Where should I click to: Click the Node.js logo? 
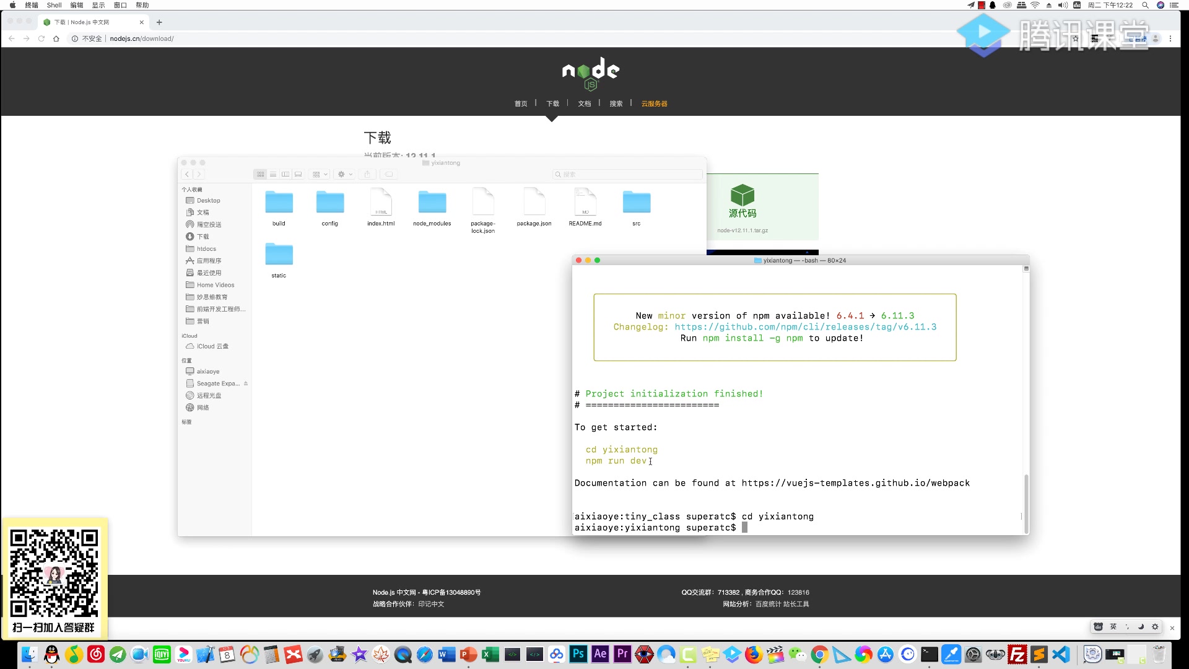(x=590, y=74)
